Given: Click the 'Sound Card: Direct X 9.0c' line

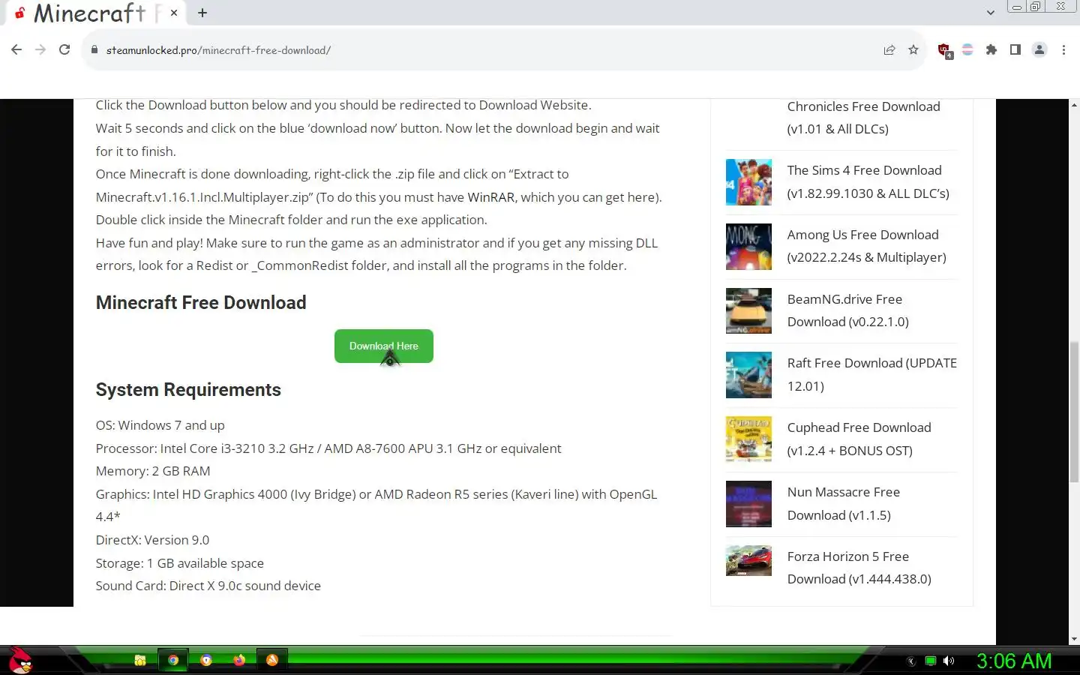Looking at the screenshot, I should click(208, 586).
